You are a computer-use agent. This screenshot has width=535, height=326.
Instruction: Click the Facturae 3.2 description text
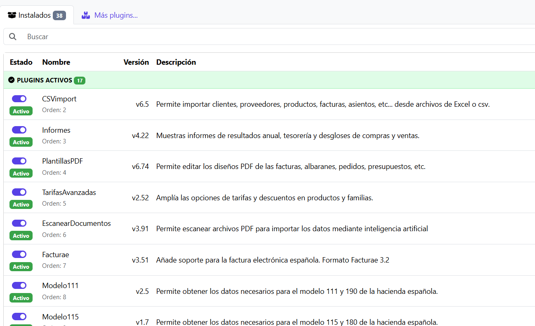point(273,260)
